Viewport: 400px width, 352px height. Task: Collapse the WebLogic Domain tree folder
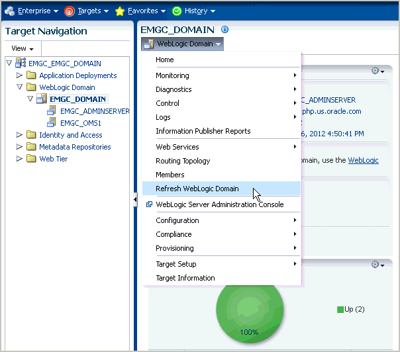coord(20,87)
